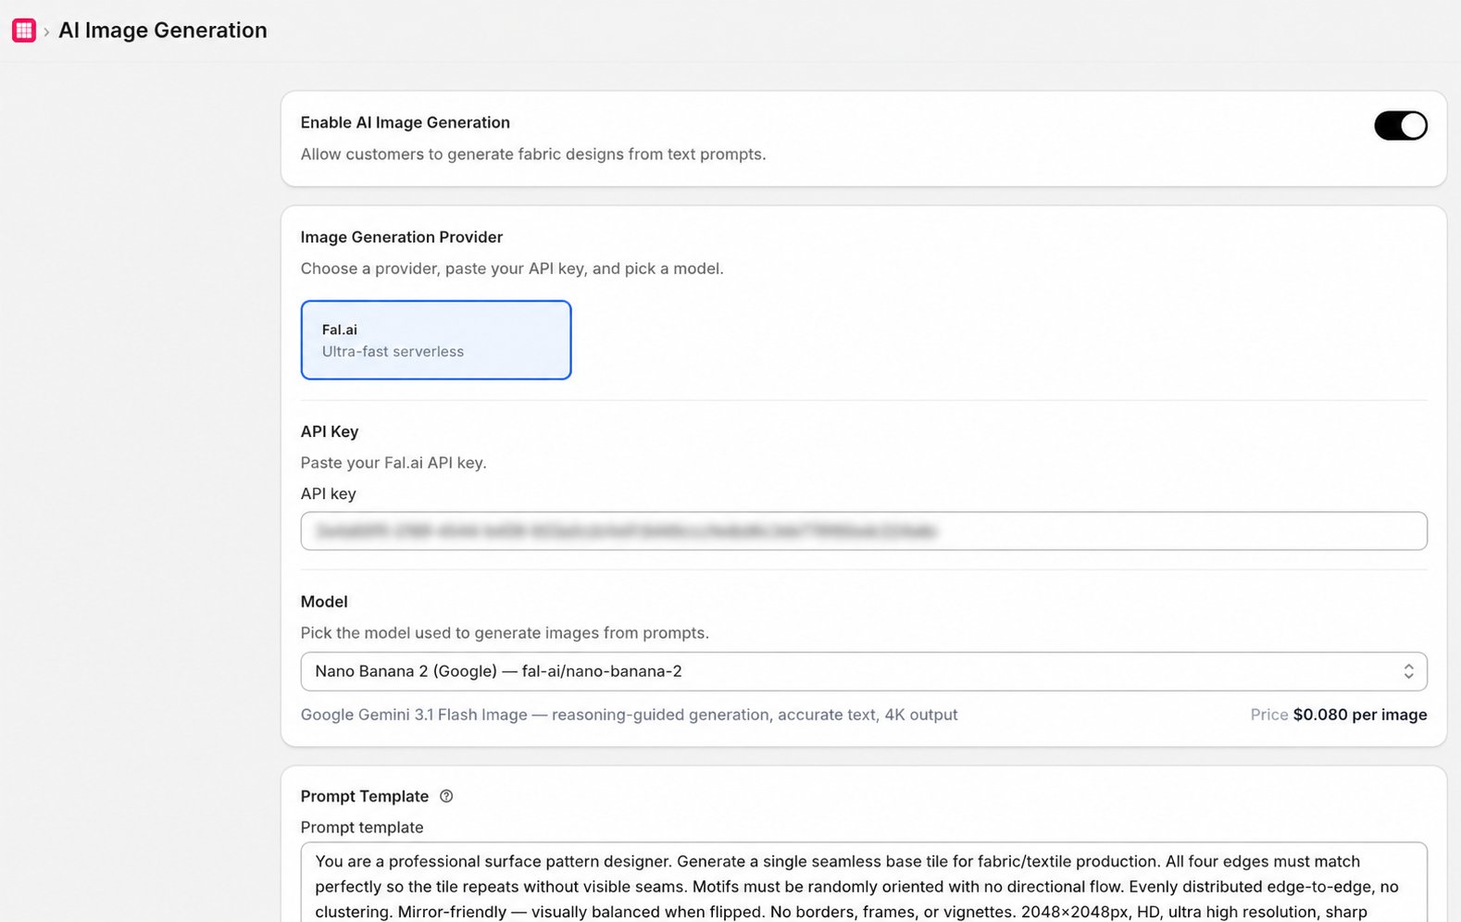Screen dimensions: 1461x922
Task: Click the AI Image Generation page title
Action: pyautogui.click(x=163, y=31)
